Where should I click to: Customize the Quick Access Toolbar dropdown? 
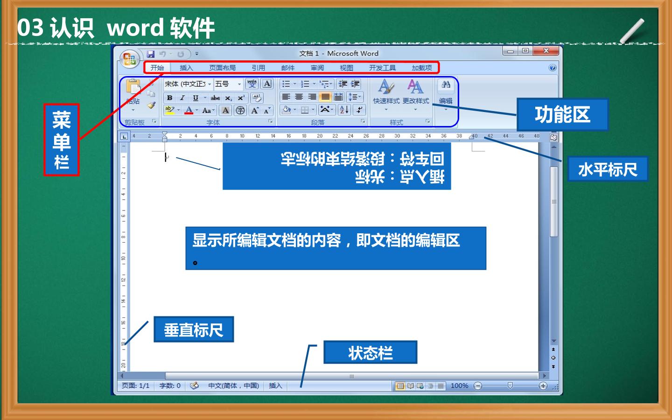tap(197, 54)
